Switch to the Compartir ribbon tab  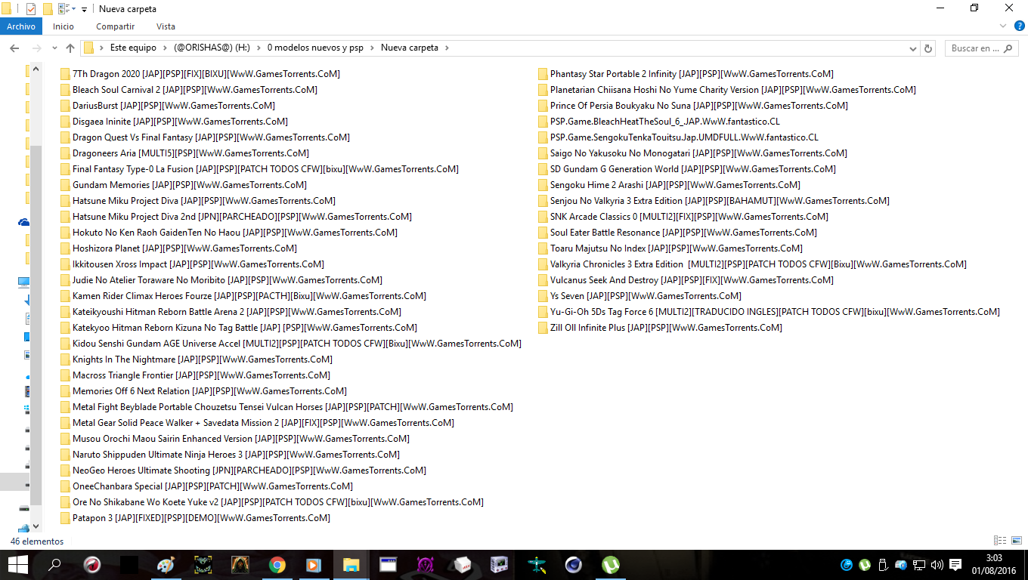coord(116,26)
